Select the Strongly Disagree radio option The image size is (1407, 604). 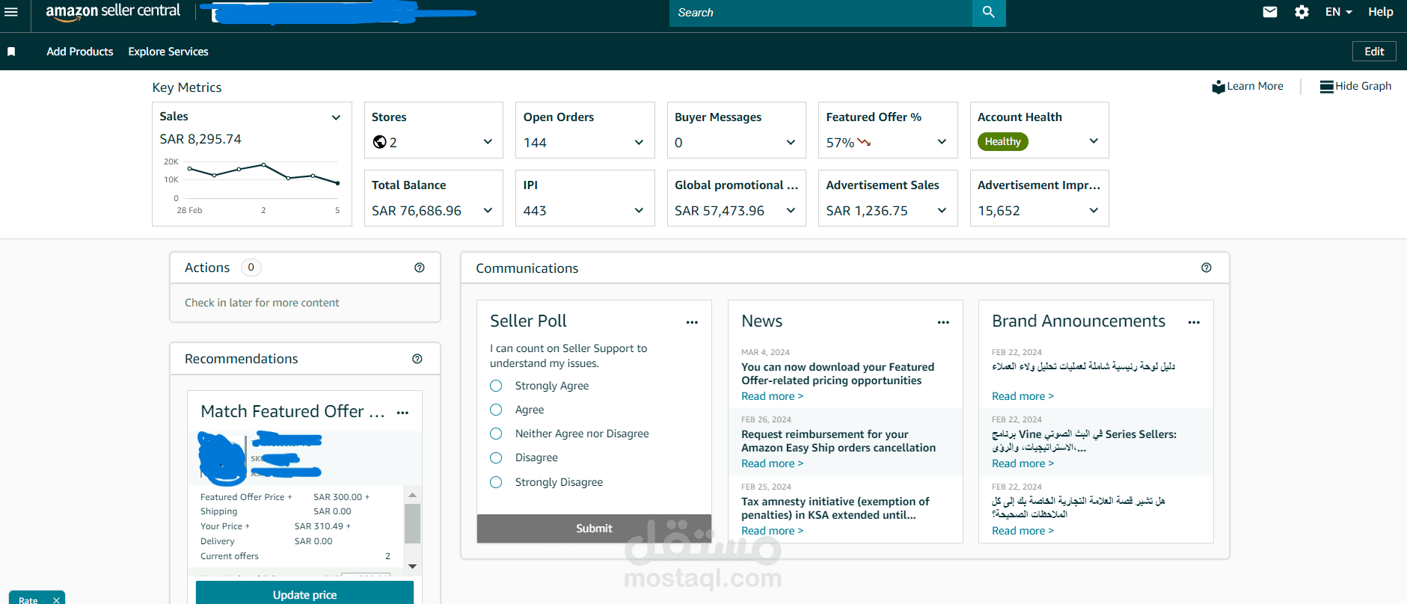(x=496, y=482)
